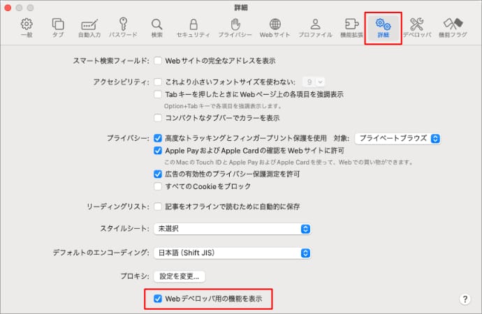Open the プライベートブラウズ dropdown
The width and height of the screenshot is (482, 314).
397,138
